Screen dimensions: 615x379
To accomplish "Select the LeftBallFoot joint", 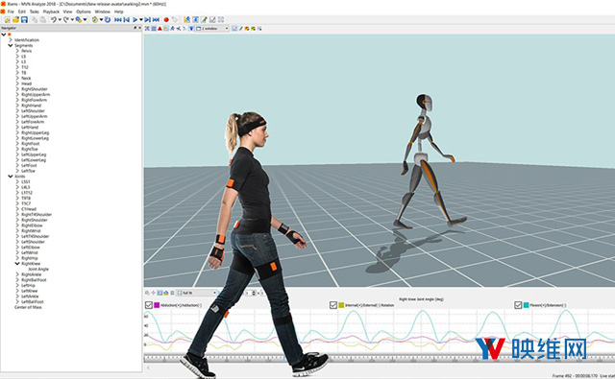I will tap(33, 302).
